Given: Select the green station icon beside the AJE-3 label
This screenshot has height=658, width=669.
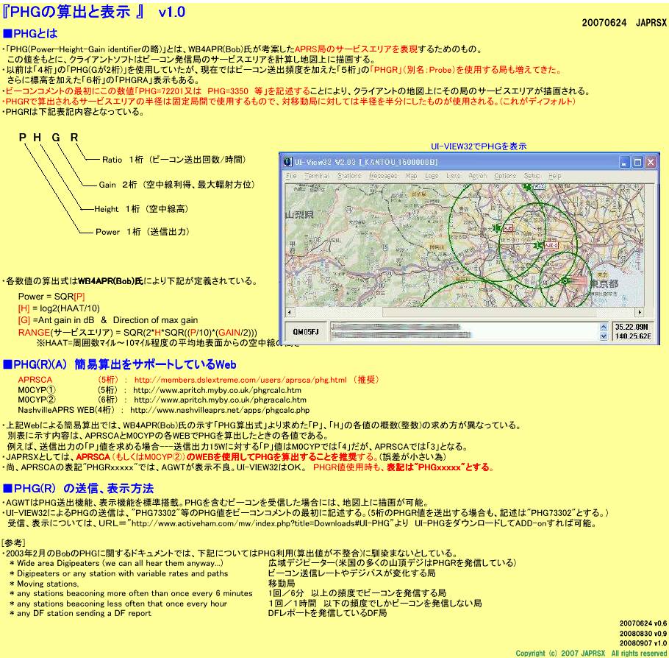Looking at the screenshot, I should [538, 245].
